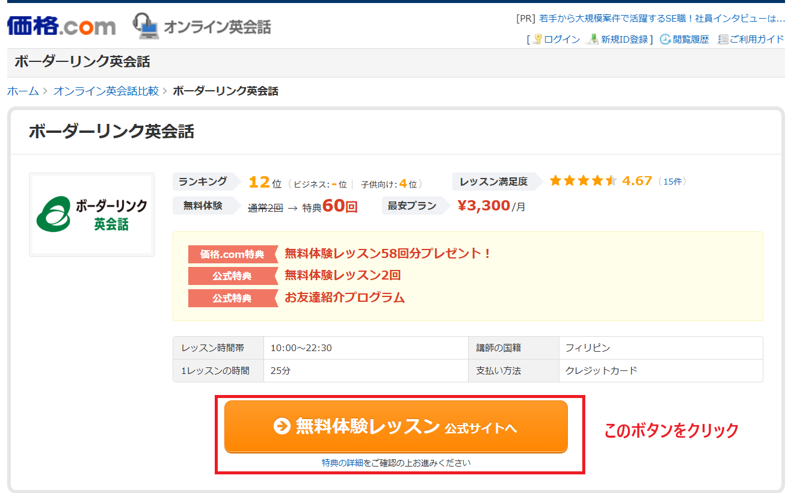Go to ホーム in the breadcrumb
Image resolution: width=788 pixels, height=493 pixels.
23,91
